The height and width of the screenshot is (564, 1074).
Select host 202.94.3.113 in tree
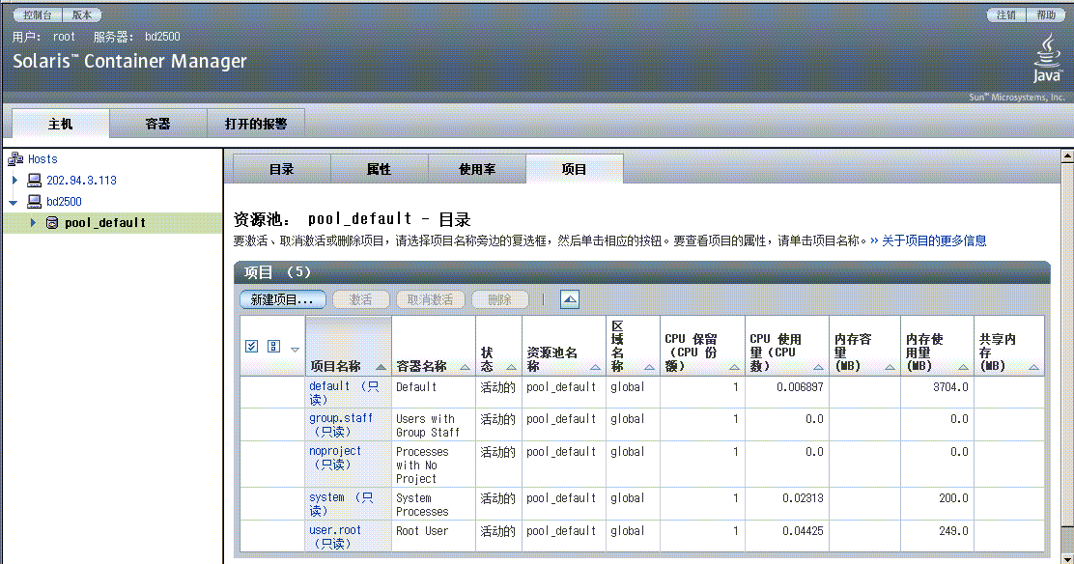coord(81,181)
